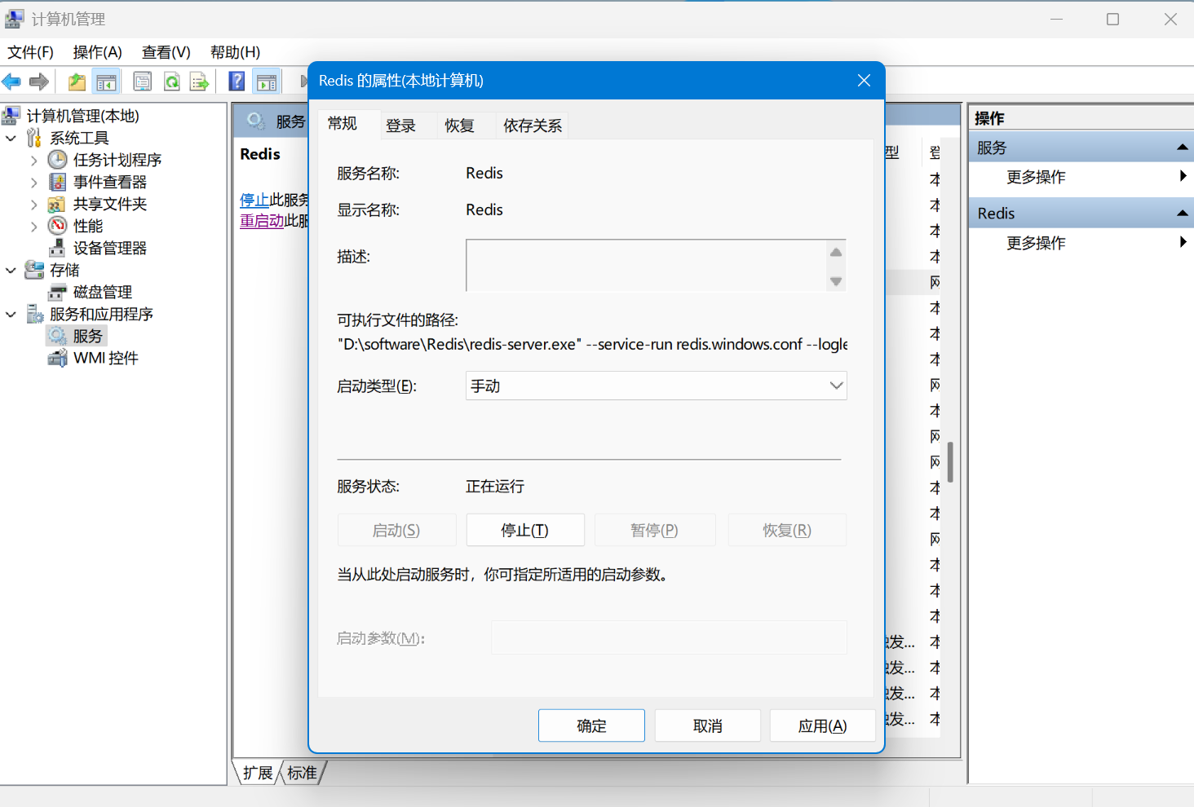Click inside the 描述 text box
The height and width of the screenshot is (807, 1194).
point(646,265)
